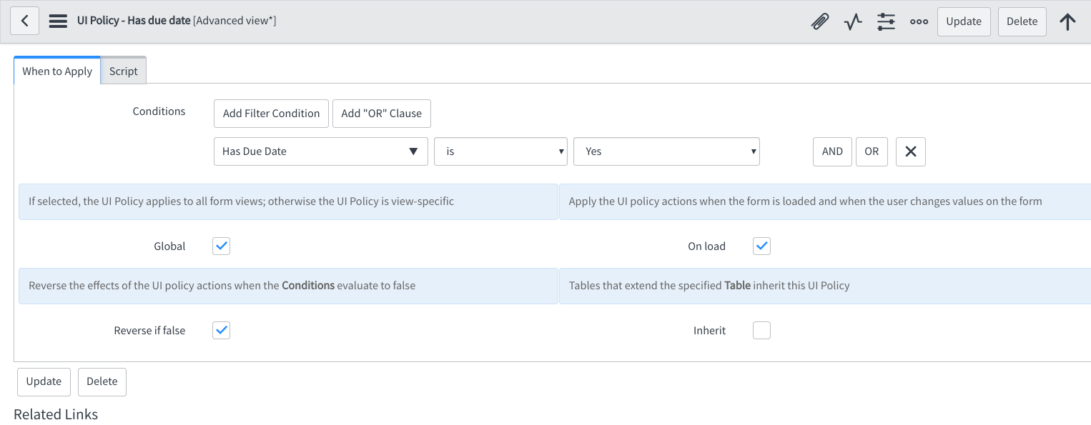Open the form context menu hamburger icon

click(x=57, y=20)
